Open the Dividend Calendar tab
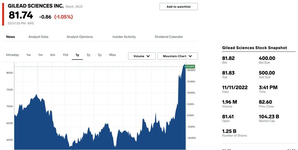Screen dimensions: 298x150 169,37
